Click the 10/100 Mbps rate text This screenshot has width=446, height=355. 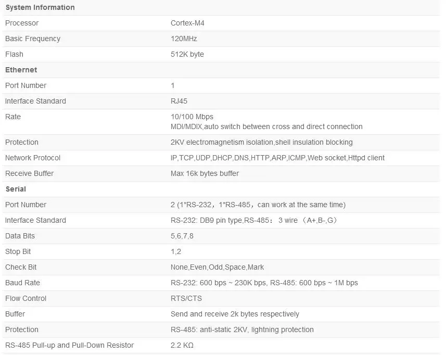pos(192,117)
